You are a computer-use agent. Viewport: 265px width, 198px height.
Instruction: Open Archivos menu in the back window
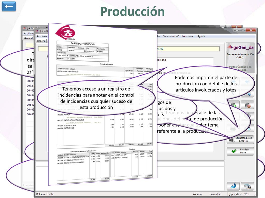[x=29, y=34]
